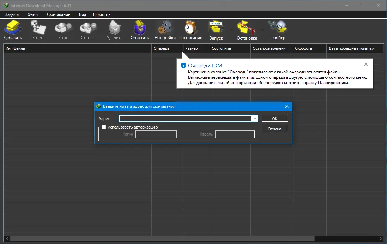387x244 pixels.
Task: Confirm new download with OK button
Action: click(275, 118)
